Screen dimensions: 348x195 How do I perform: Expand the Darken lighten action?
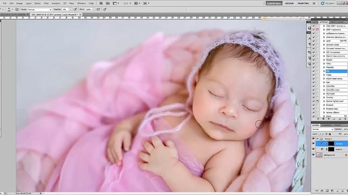point(324,101)
